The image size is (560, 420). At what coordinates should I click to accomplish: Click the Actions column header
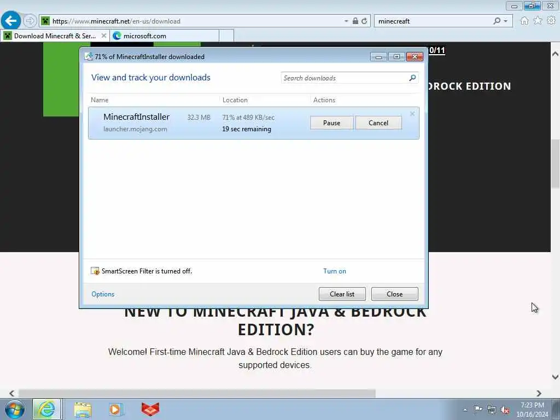pos(324,100)
